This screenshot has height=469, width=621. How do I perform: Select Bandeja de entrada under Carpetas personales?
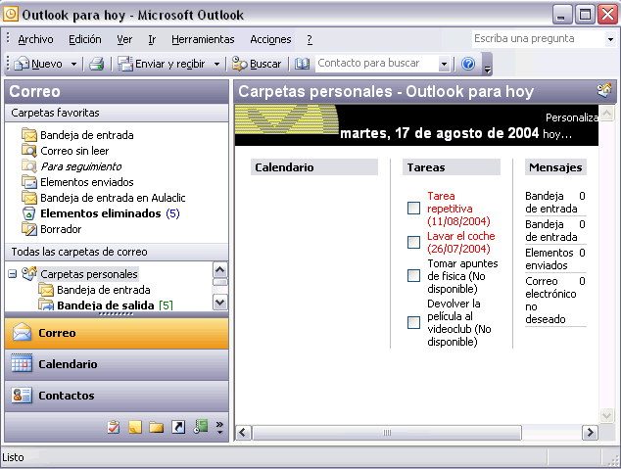click(104, 290)
